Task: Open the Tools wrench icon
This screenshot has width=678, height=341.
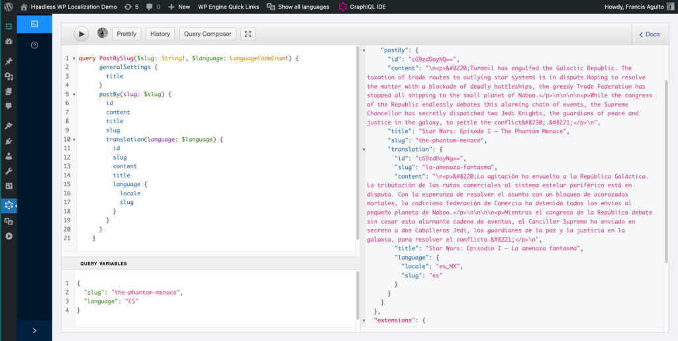Action: (x=9, y=171)
